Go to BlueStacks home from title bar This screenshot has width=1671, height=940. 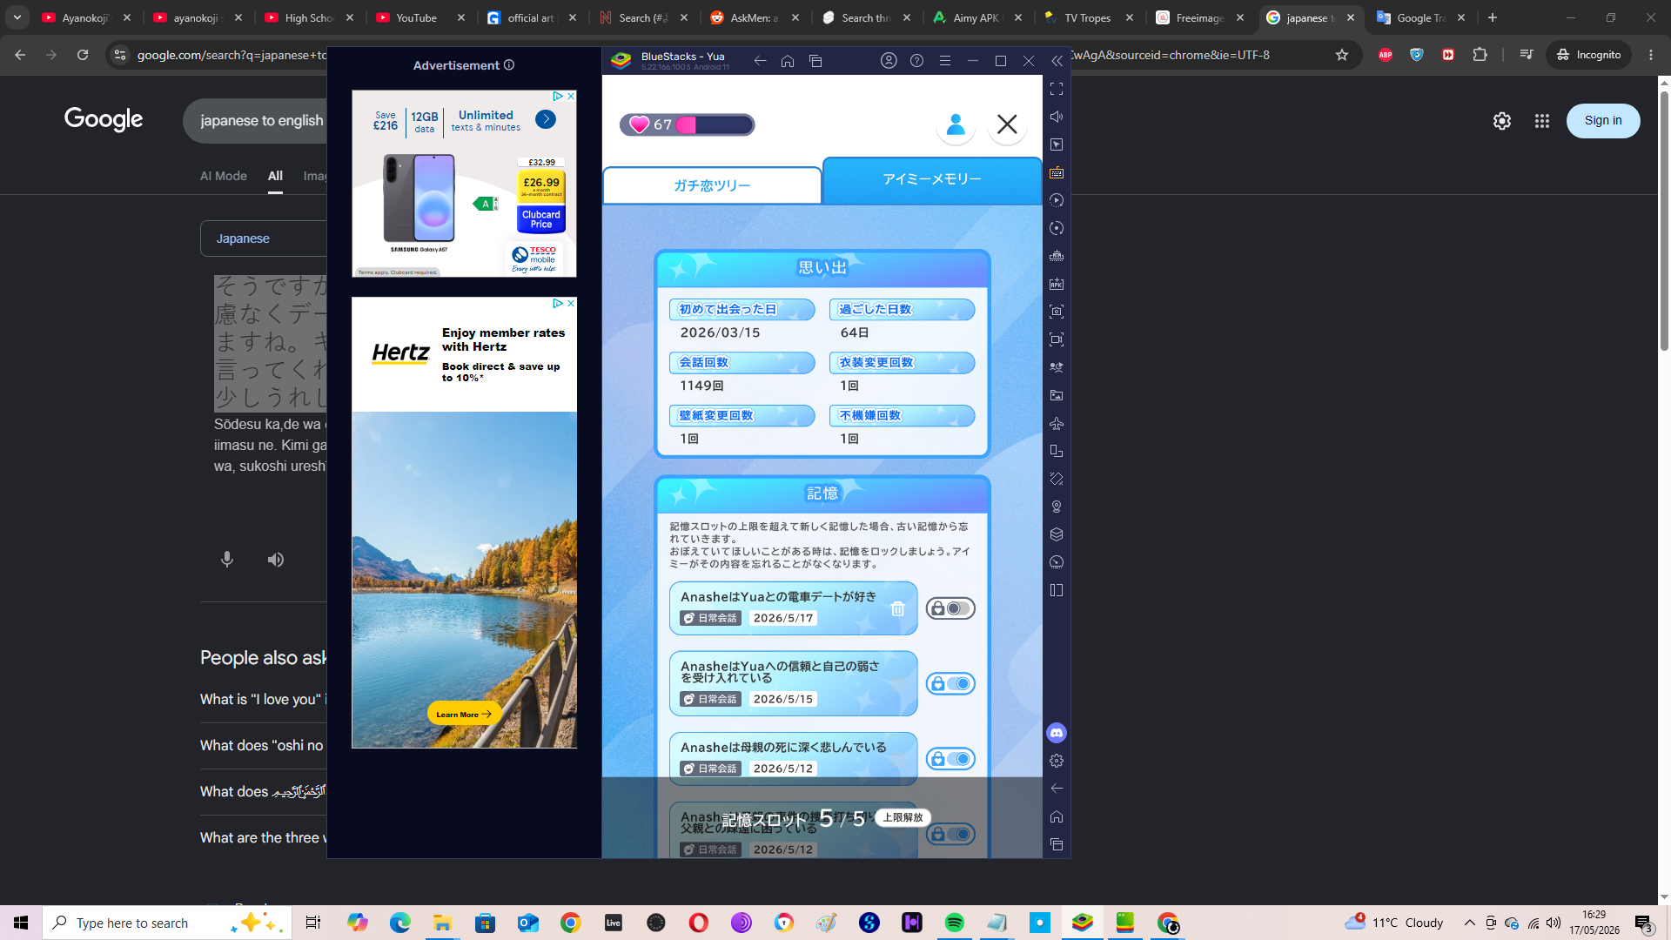(x=788, y=61)
